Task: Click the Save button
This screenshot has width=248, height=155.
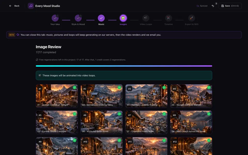Action: pyautogui.click(x=230, y=6)
